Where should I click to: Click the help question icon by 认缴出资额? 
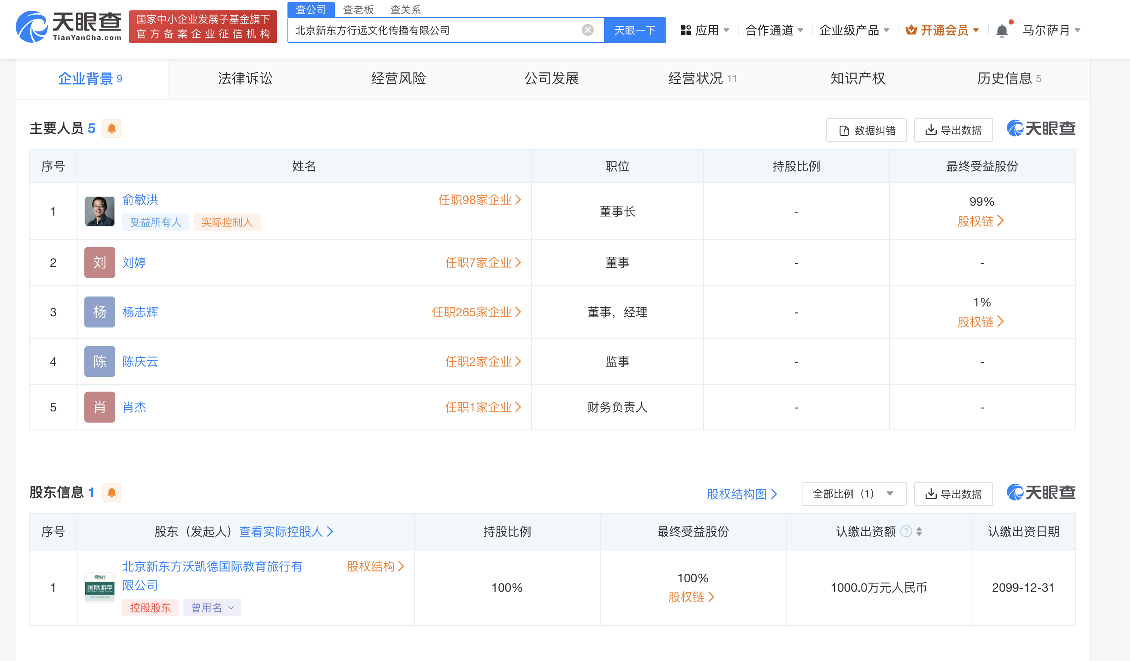click(906, 531)
